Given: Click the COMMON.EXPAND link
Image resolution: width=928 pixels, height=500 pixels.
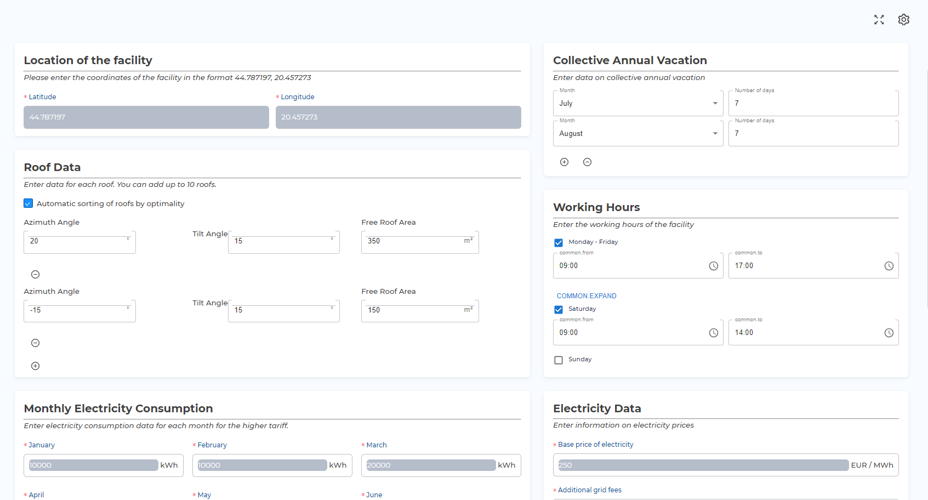Looking at the screenshot, I should [587, 296].
